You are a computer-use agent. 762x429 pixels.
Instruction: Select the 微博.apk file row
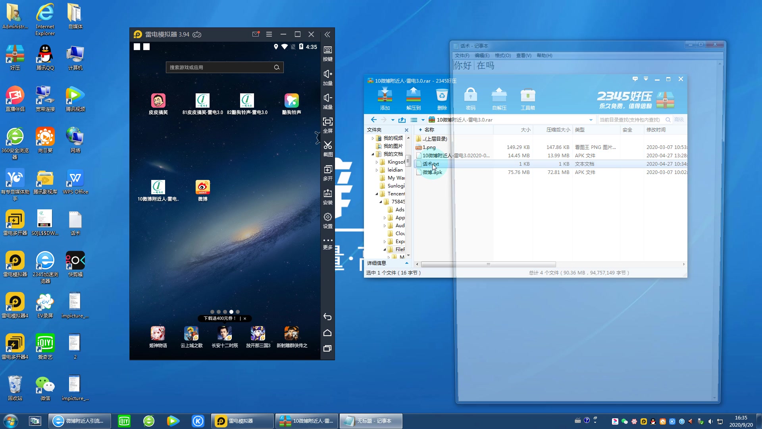pos(550,172)
